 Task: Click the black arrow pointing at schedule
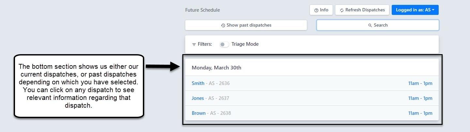click(162, 66)
